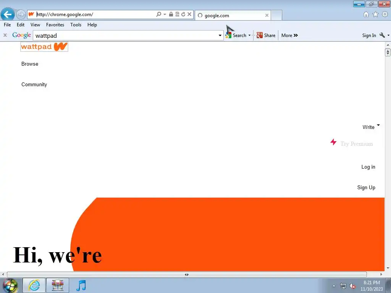Screen dimensions: 391x293
Task: Open the Favorites menu
Action: click(55, 25)
